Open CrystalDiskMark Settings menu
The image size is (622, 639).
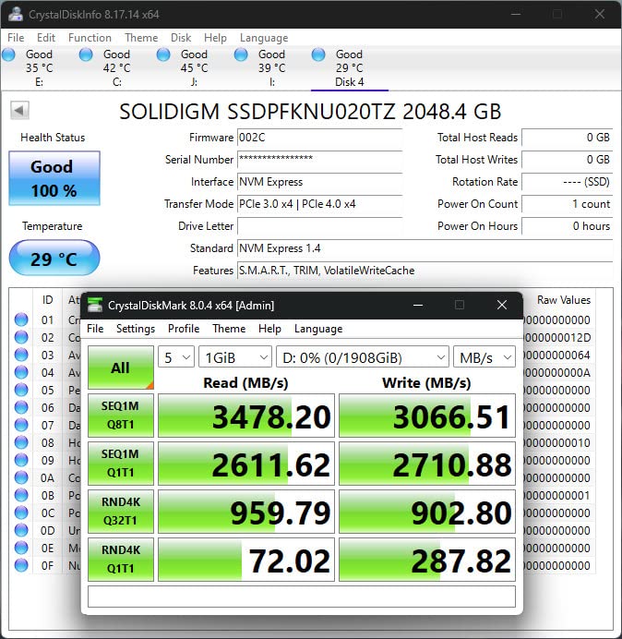[x=136, y=329]
